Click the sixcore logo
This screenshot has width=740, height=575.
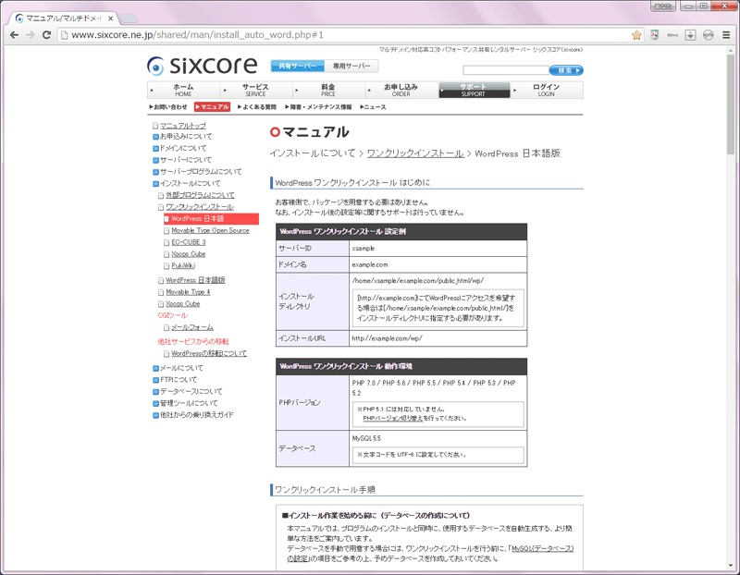(202, 66)
